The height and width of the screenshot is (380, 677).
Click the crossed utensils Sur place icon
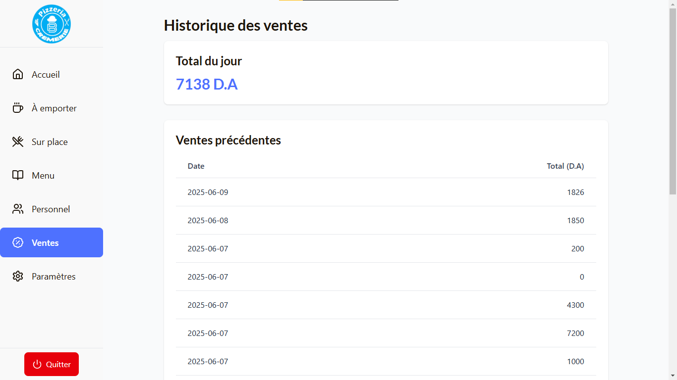18,142
